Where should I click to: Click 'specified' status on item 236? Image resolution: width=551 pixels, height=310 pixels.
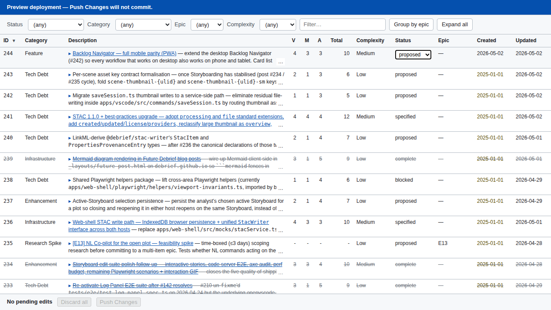coord(406,222)
